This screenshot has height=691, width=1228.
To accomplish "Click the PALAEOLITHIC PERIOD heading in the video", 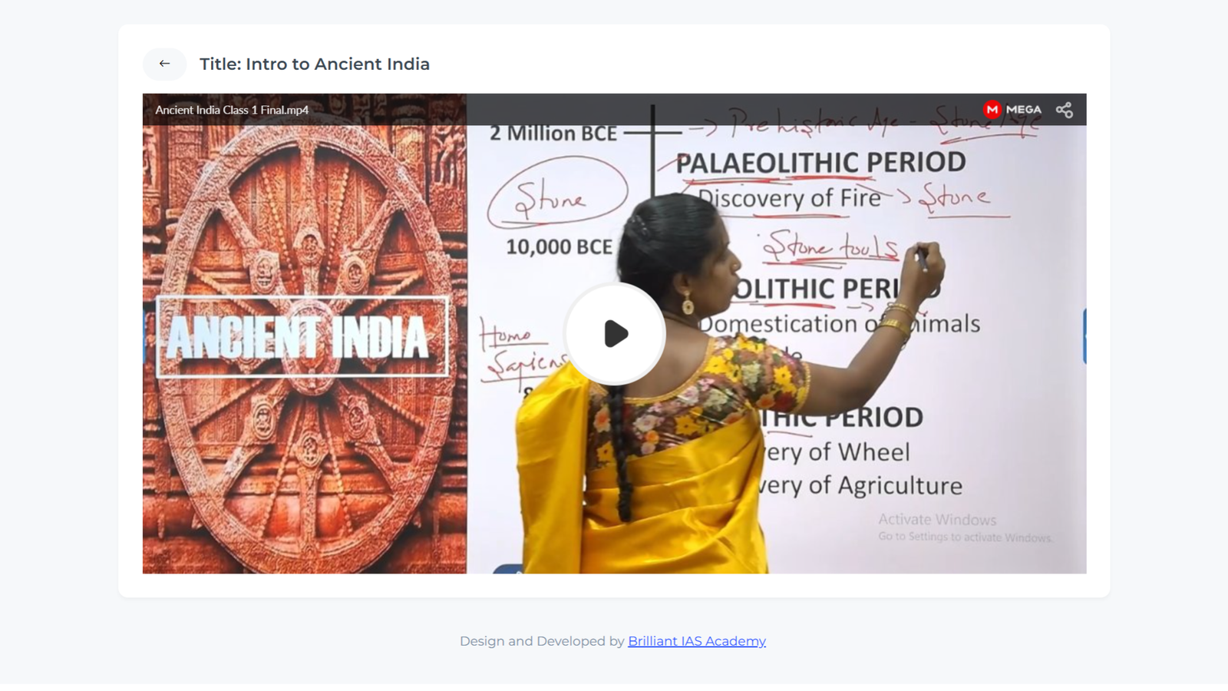I will click(x=820, y=163).
